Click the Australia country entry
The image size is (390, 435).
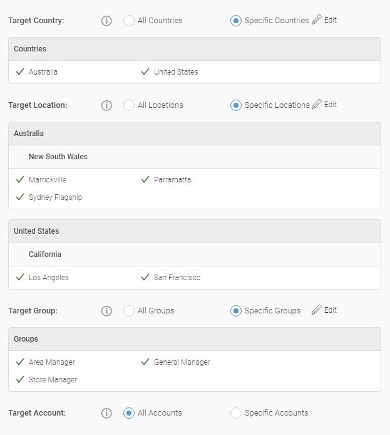pos(43,72)
